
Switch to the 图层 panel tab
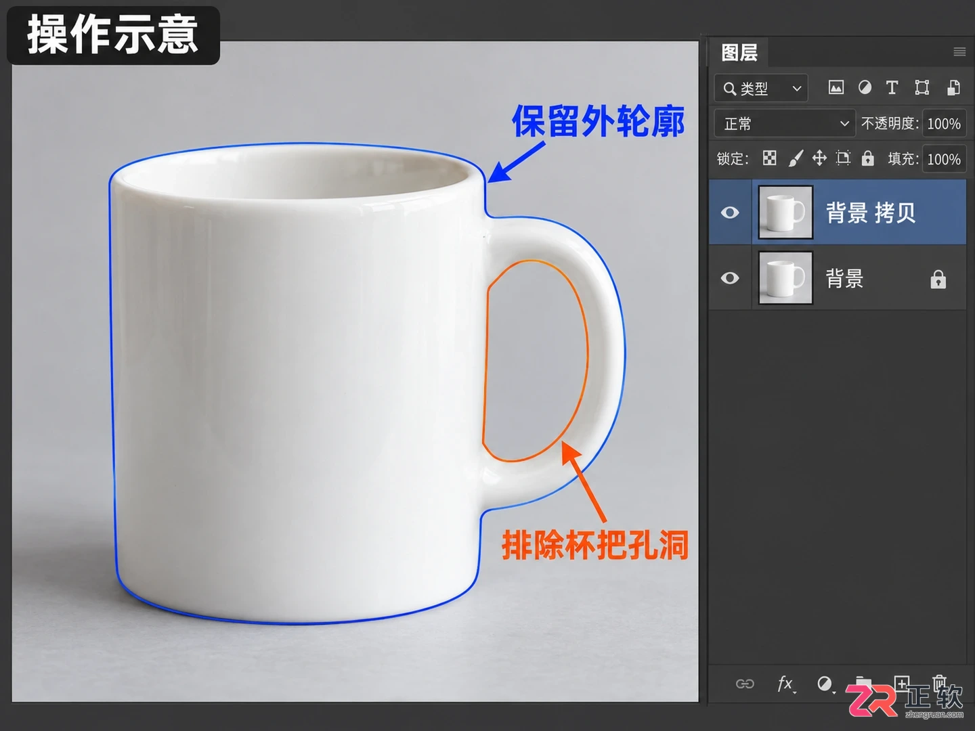(x=739, y=52)
